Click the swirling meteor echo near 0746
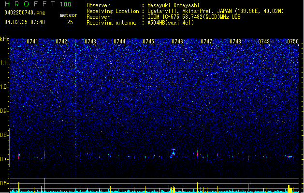This screenshot has width=304, height=193. [172, 153]
